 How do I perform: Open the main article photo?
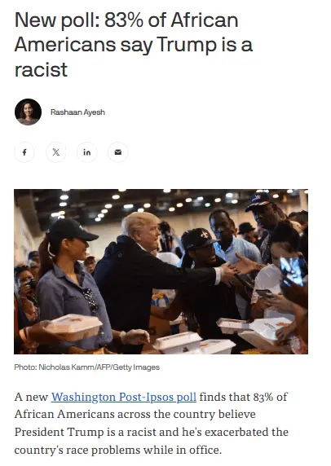pos(161,271)
